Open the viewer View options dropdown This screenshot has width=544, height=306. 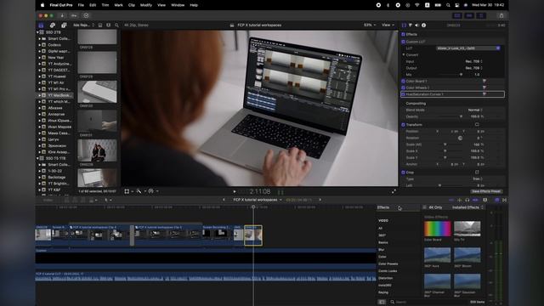[388, 25]
